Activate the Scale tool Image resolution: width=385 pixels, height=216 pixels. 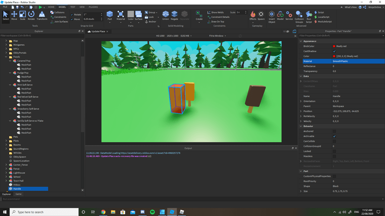[x=23, y=16]
